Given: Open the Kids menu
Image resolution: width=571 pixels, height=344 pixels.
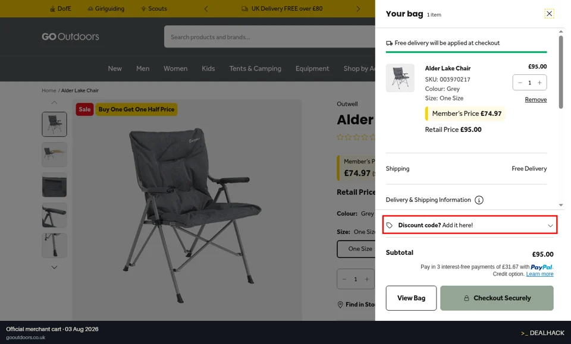Looking at the screenshot, I should point(208,68).
